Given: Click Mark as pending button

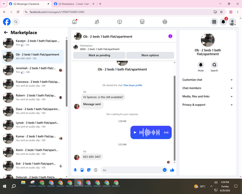Looking at the screenshot, I should coord(99,55).
